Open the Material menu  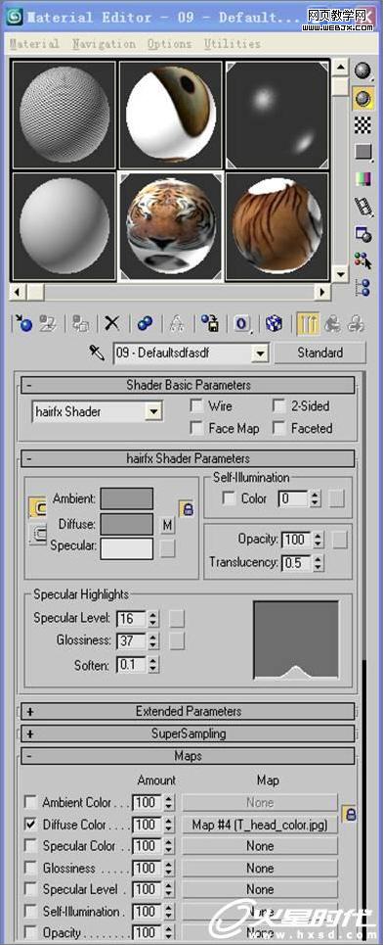(35, 44)
